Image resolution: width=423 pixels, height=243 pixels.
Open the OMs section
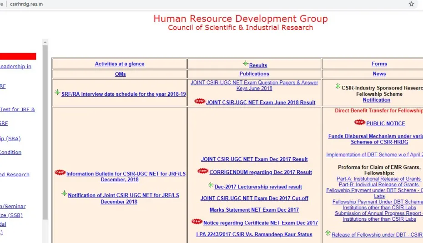tap(120, 74)
